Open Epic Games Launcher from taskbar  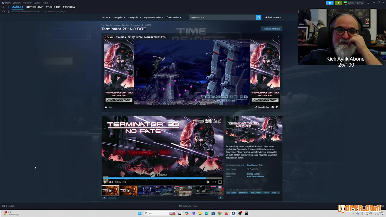tap(246, 213)
